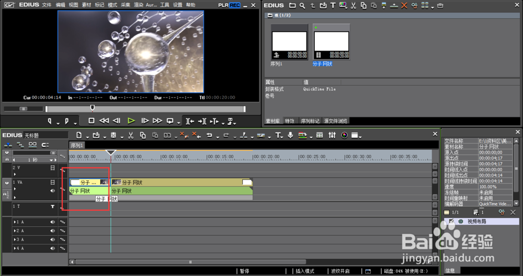523x276 pixels.
Task: Click the player position scrub bar
Action: point(145,109)
